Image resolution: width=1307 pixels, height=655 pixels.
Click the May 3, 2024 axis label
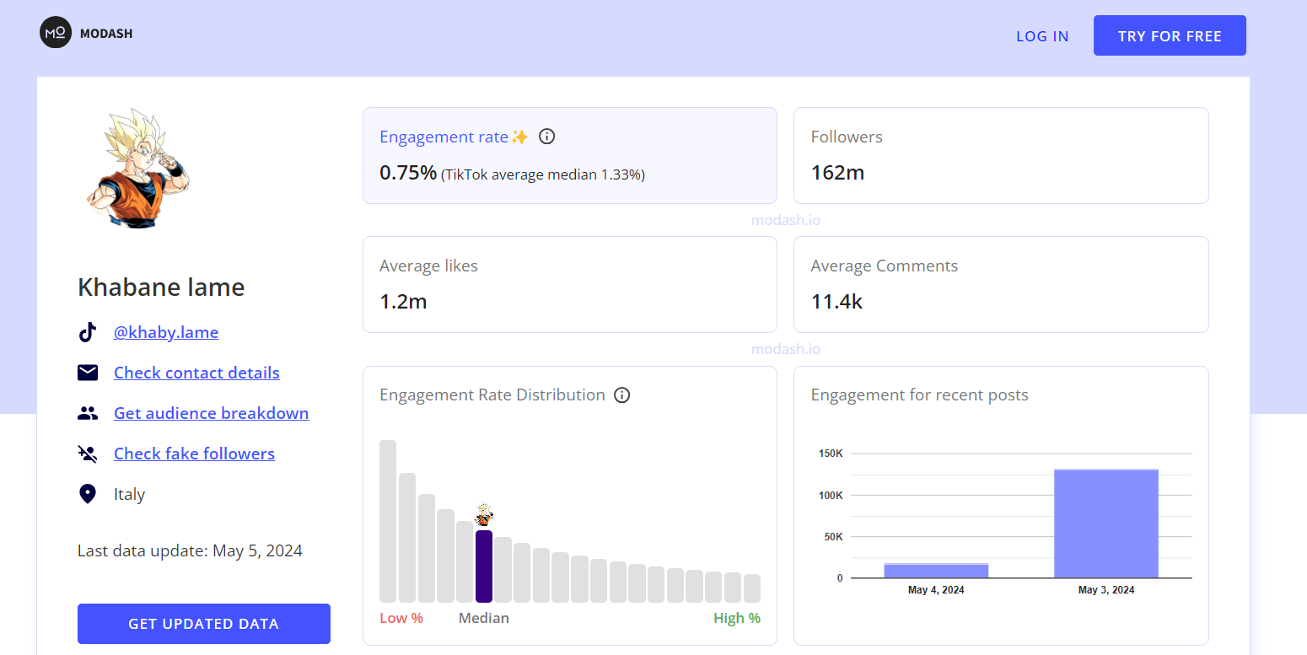click(x=1106, y=590)
